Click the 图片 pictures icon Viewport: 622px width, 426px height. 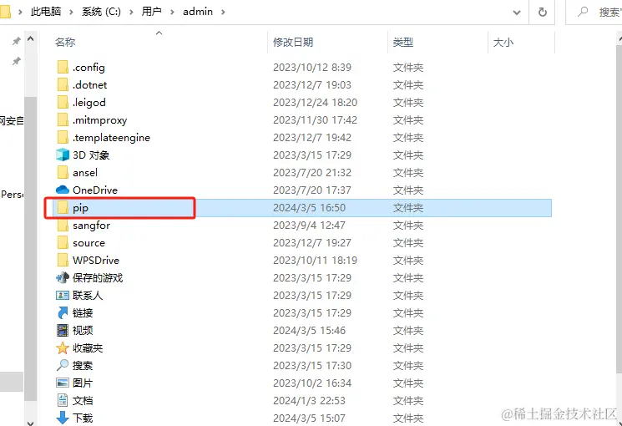(x=63, y=383)
